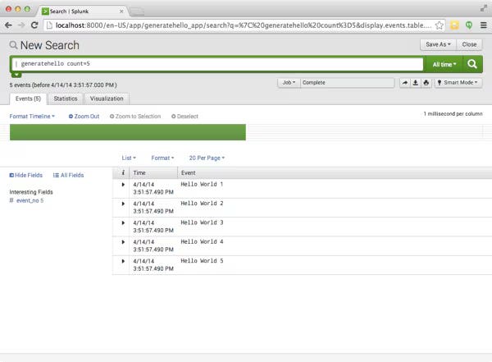Click the Export download icon

pyautogui.click(x=415, y=83)
